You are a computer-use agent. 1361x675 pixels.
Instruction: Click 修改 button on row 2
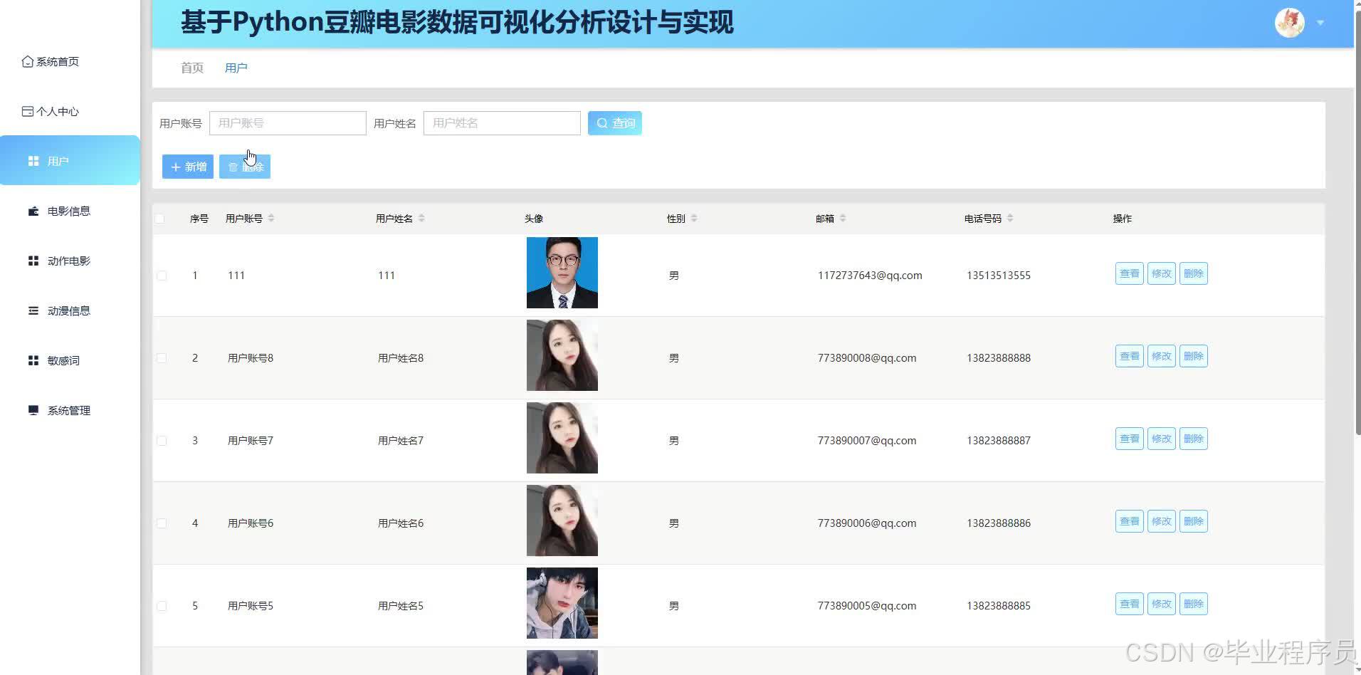click(x=1161, y=355)
